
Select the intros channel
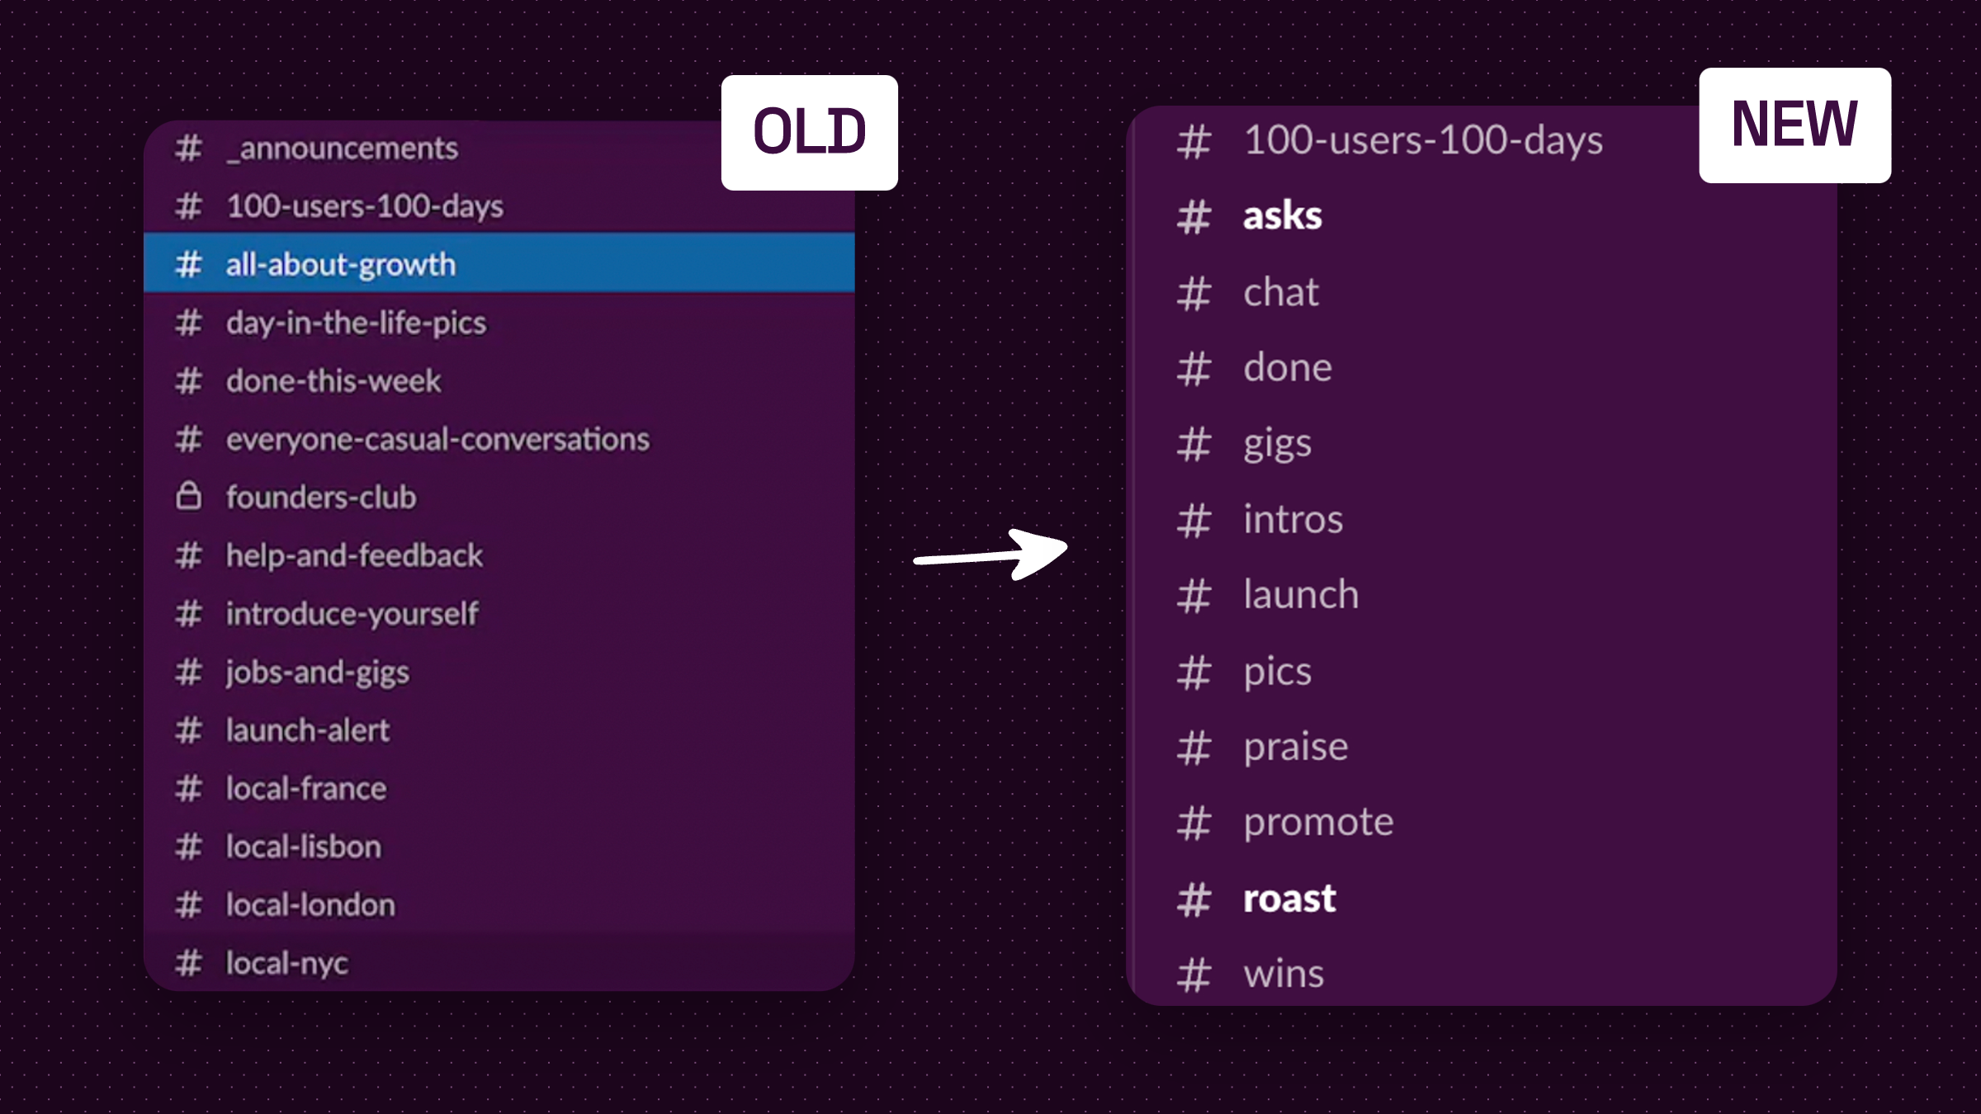tap(1293, 520)
